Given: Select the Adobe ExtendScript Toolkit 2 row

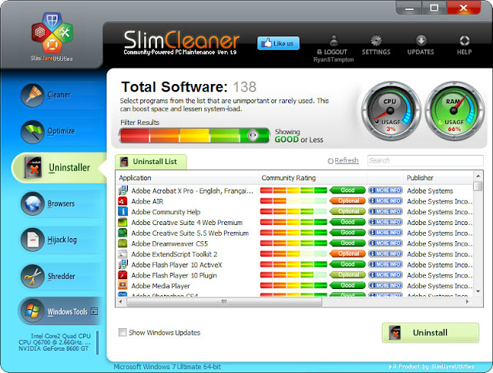Looking at the screenshot, I should point(294,254).
